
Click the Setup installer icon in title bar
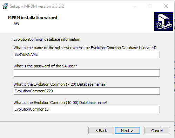click(5, 6)
